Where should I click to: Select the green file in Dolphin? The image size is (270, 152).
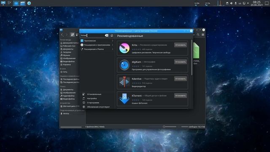196,51
